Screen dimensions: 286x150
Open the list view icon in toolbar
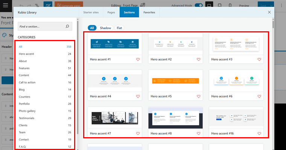[37, 6]
